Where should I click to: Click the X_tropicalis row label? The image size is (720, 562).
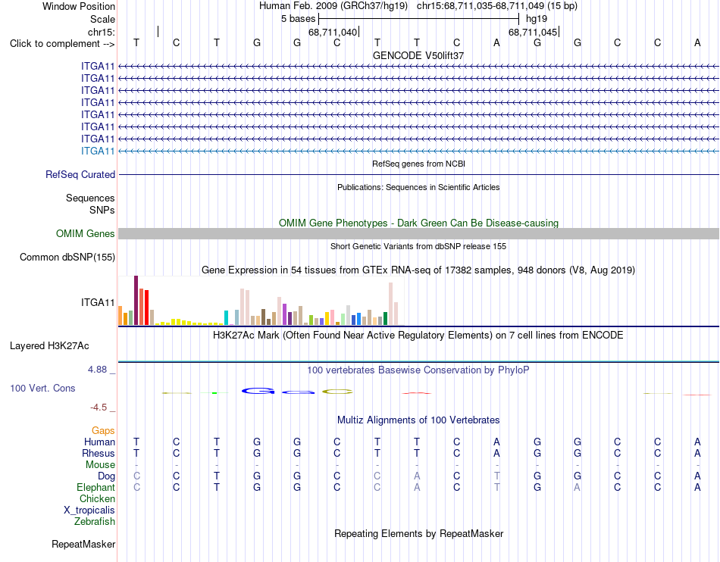coord(89,510)
